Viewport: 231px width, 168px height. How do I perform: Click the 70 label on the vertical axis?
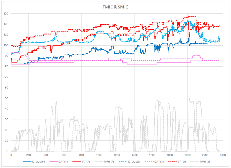(x=7, y=77)
